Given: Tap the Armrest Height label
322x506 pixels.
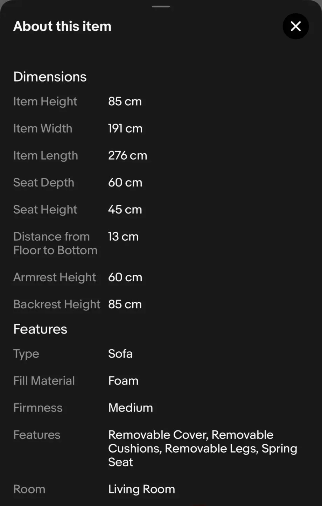Looking at the screenshot, I should click(55, 277).
